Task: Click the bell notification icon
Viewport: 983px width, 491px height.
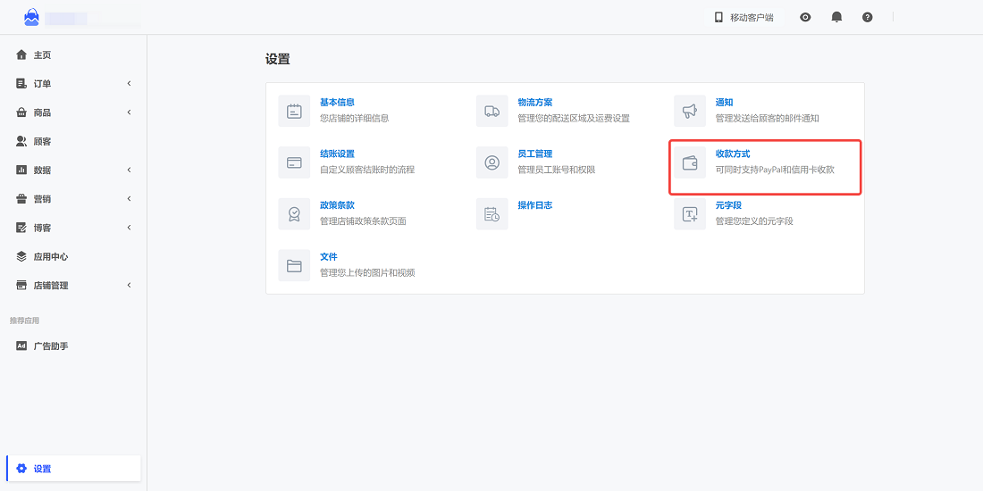Action: pyautogui.click(x=836, y=17)
